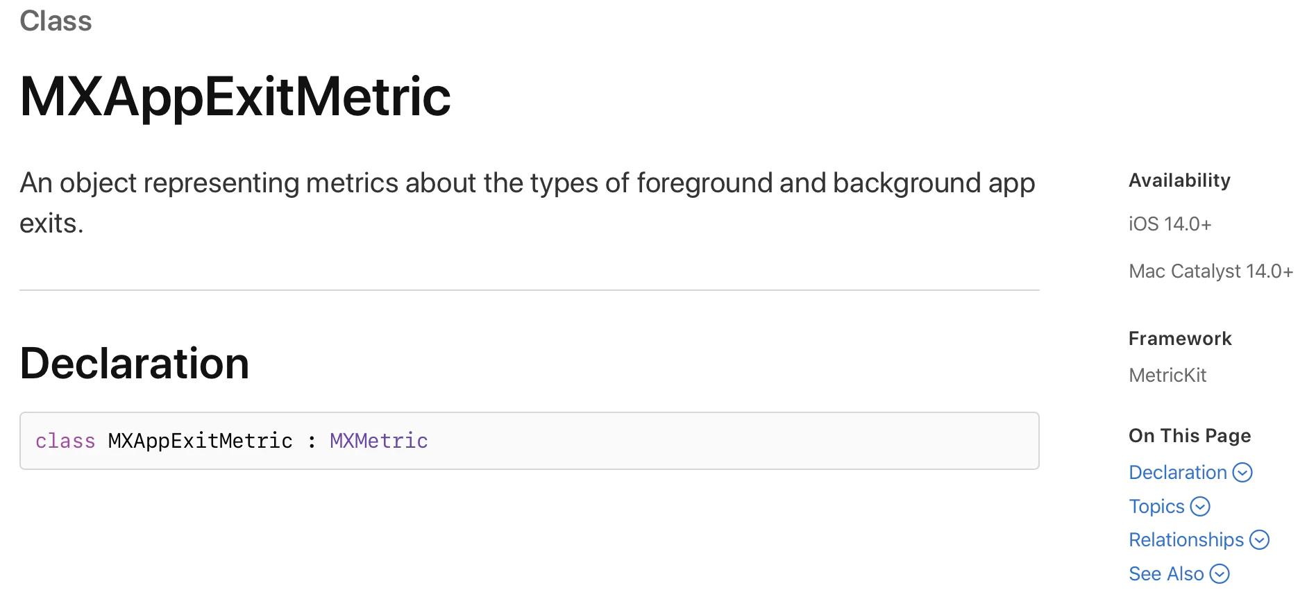Screen dimensions: 1316x597
Task: Go to the Topics section link
Action: [1156, 507]
